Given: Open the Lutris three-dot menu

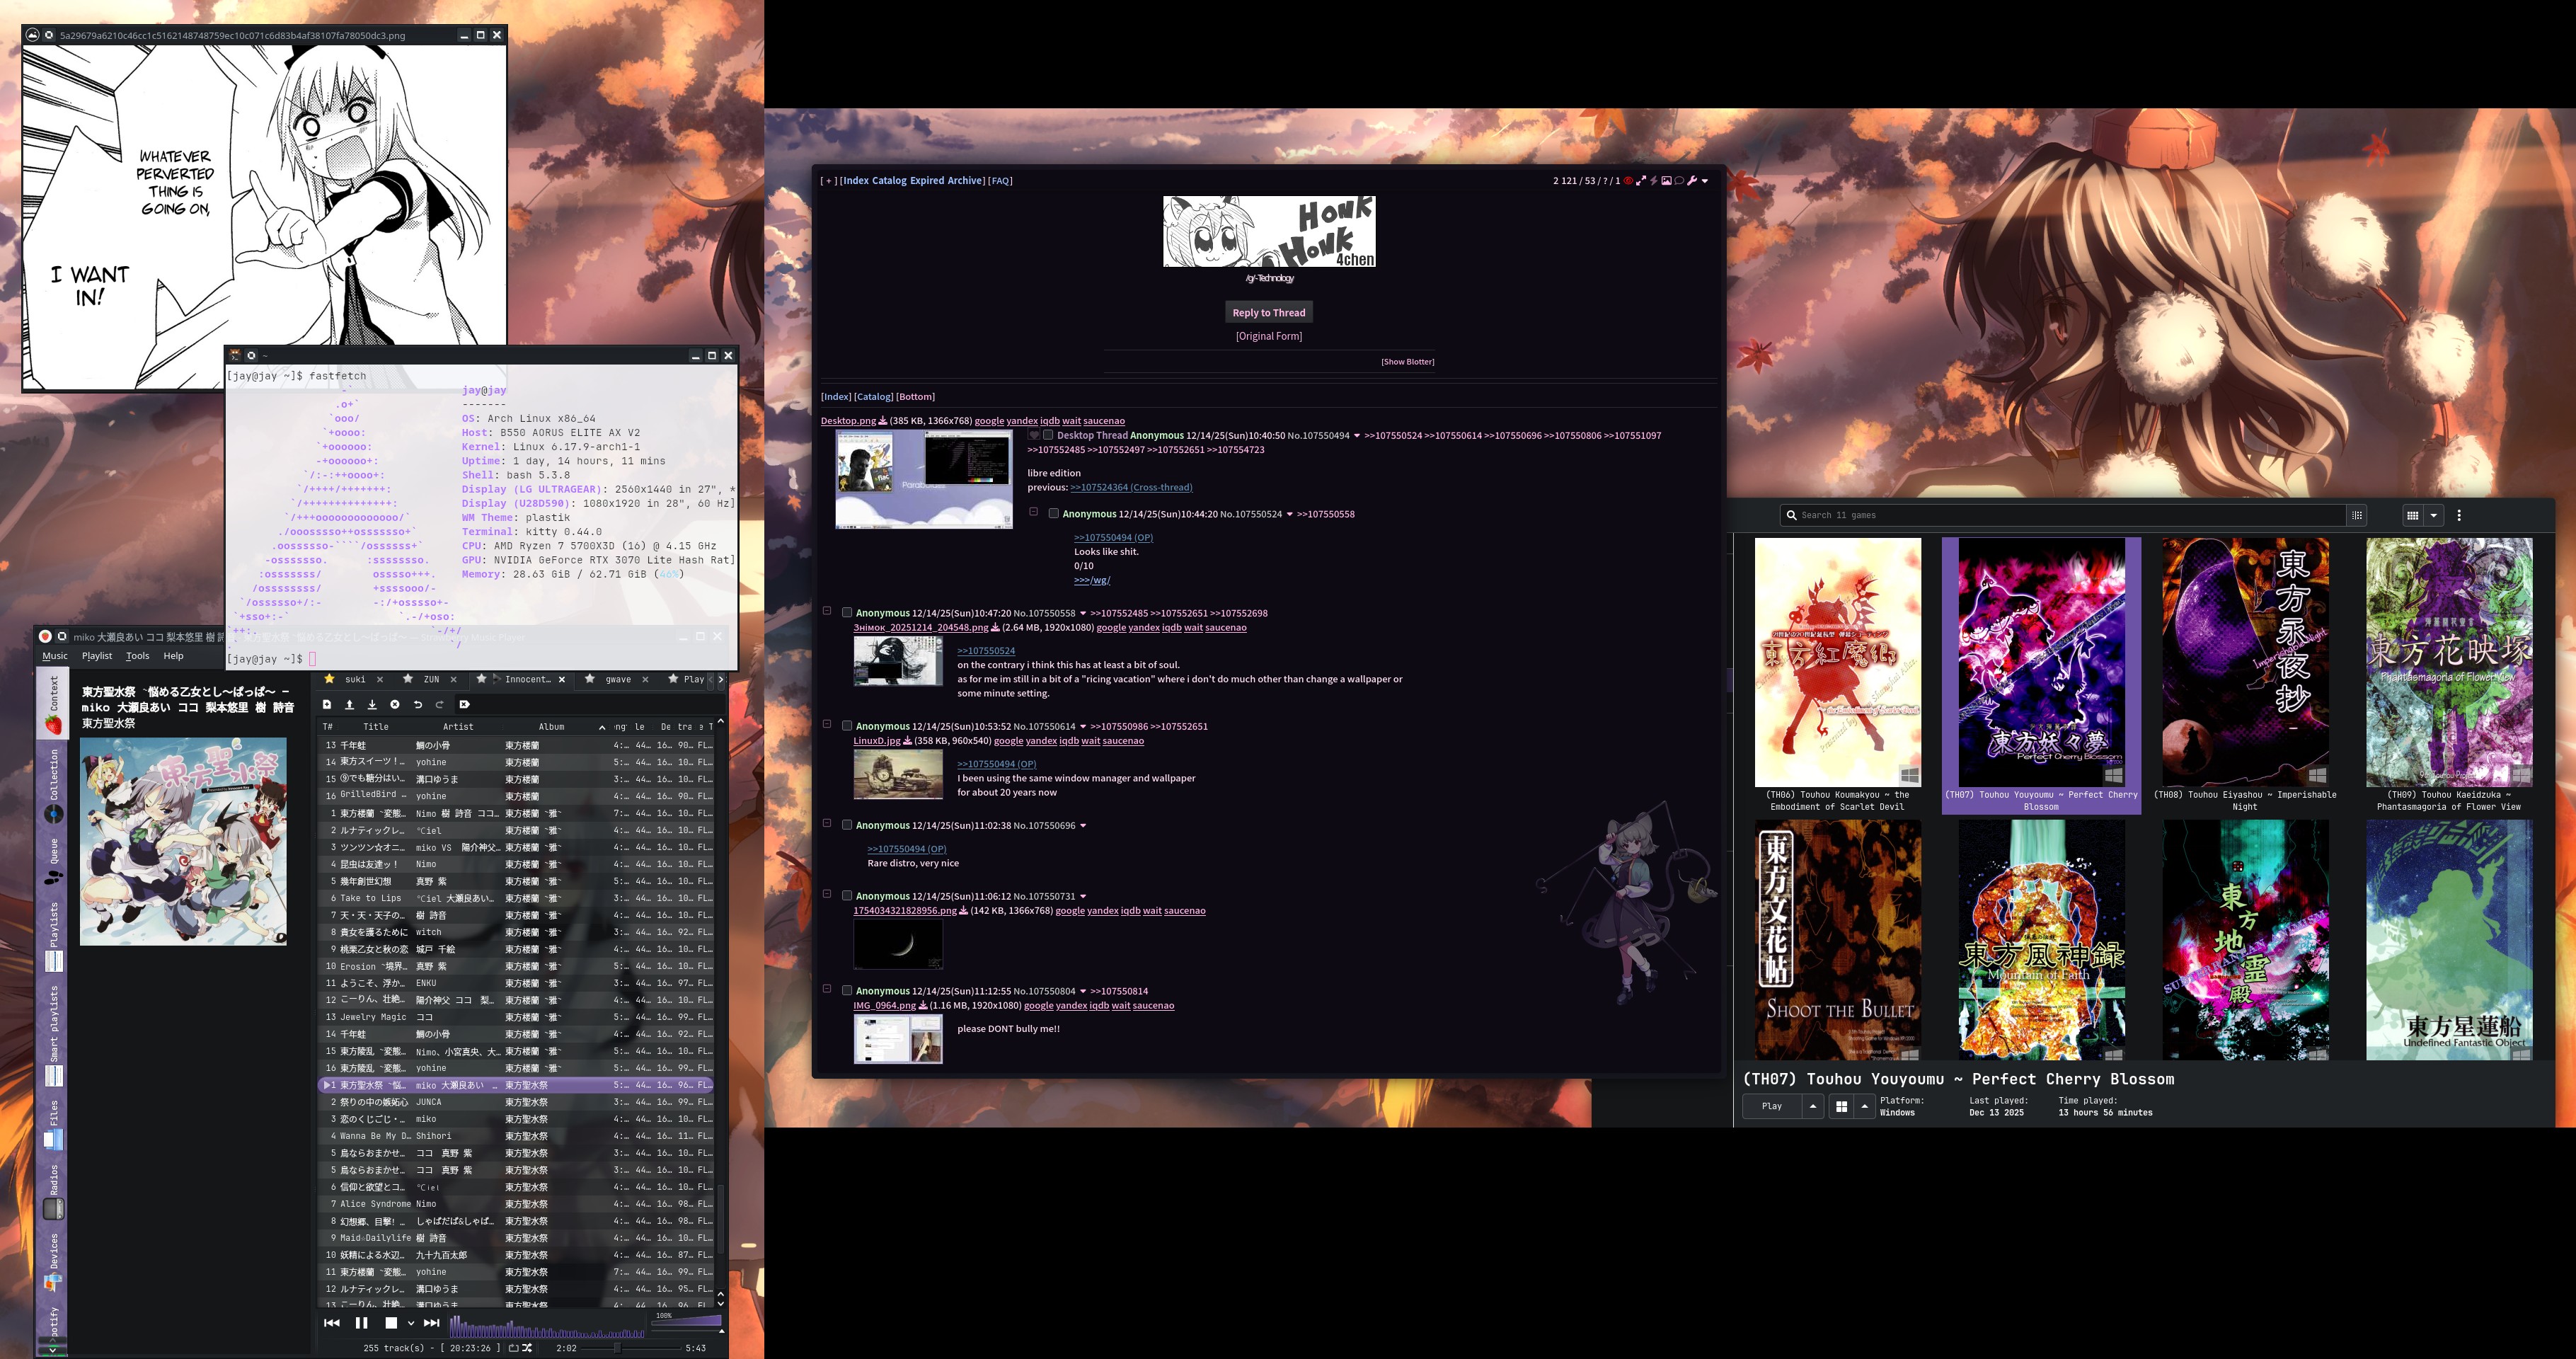Looking at the screenshot, I should click(x=2459, y=515).
